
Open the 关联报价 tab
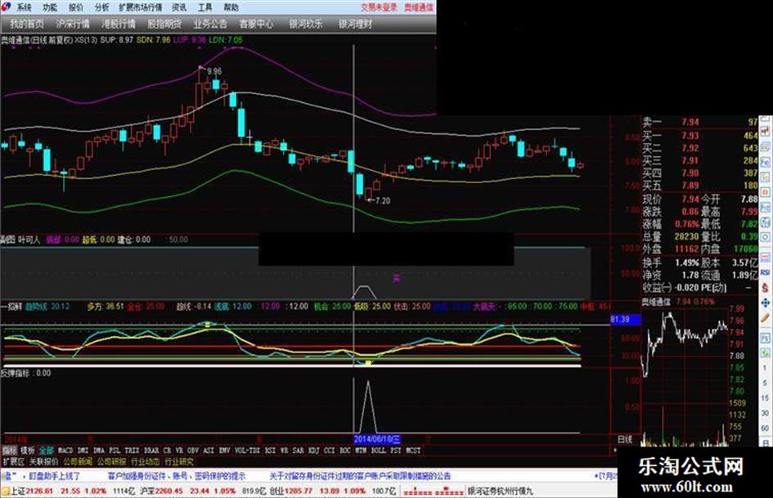(43, 462)
